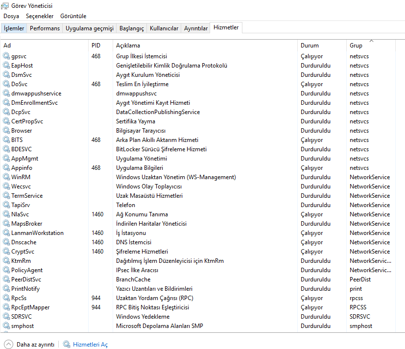405x349 pixels.
Task: Open the Uygulama geçmişi tab
Action: pyautogui.click(x=89, y=28)
